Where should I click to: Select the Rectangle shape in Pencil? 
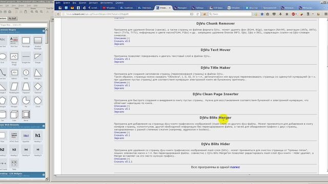[26, 40]
